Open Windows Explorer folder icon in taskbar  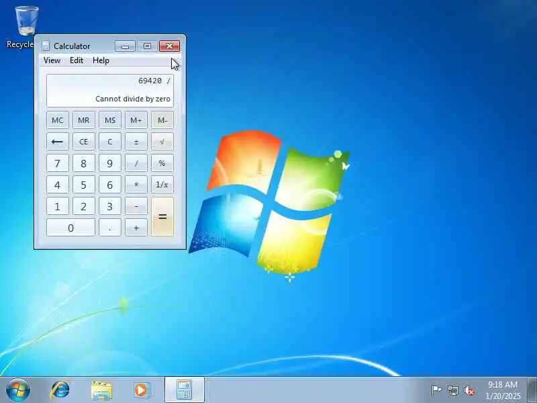click(101, 390)
